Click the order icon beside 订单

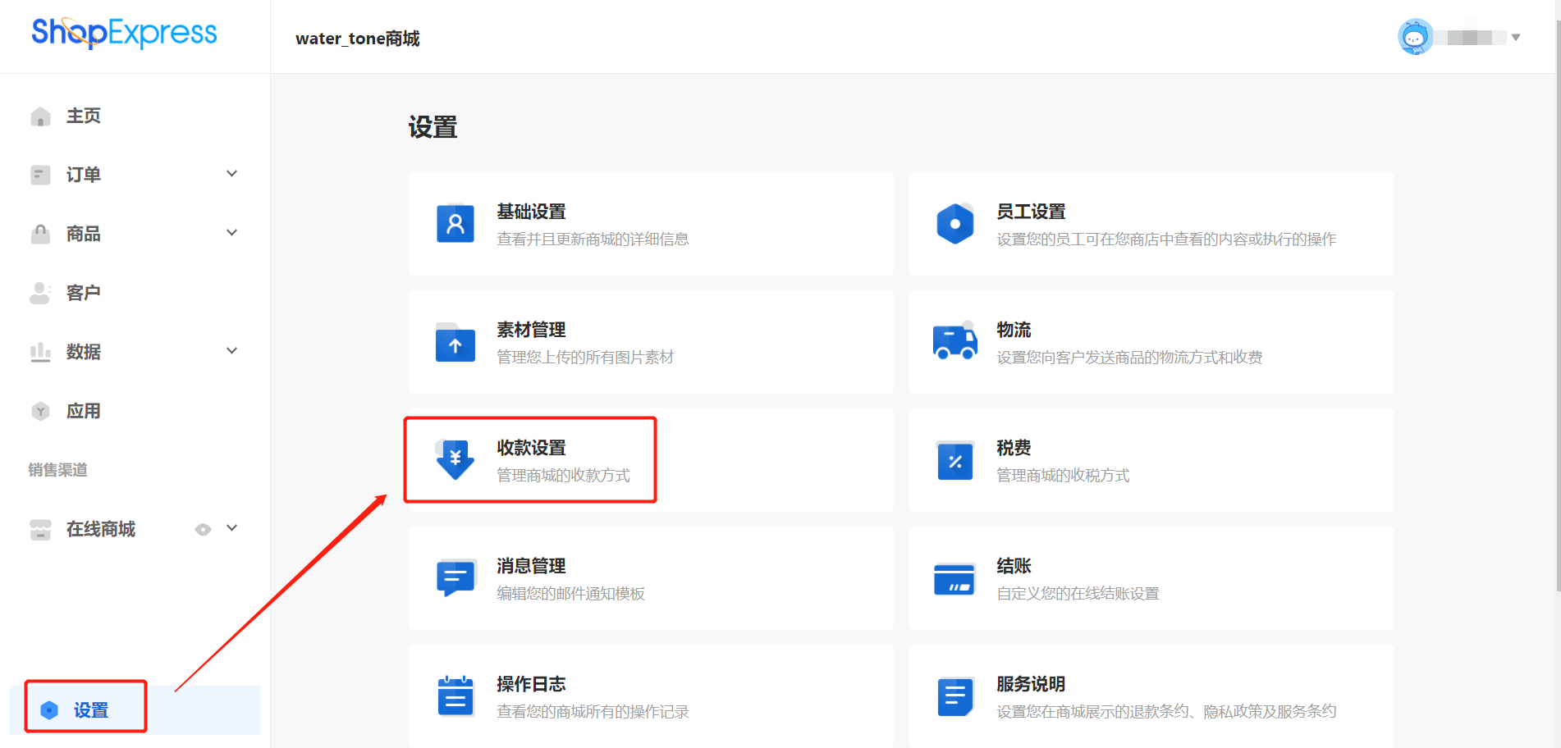(x=40, y=175)
